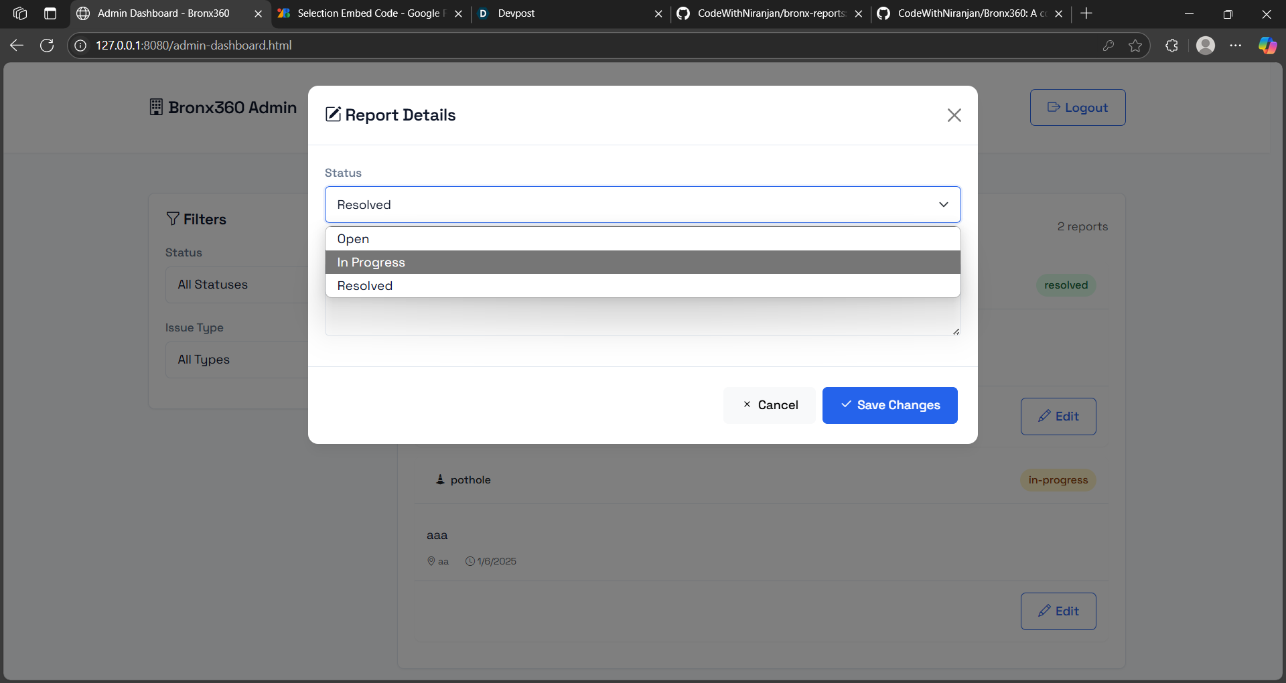Log out of Bronx360 Admin
Screen dimensions: 1286x683
tap(1078, 108)
